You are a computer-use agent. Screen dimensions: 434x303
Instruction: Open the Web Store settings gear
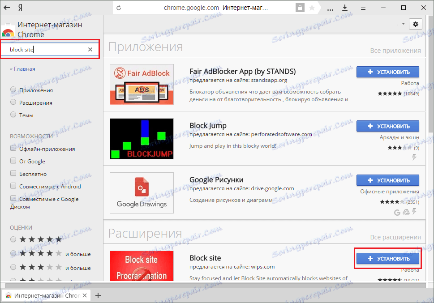(x=416, y=24)
